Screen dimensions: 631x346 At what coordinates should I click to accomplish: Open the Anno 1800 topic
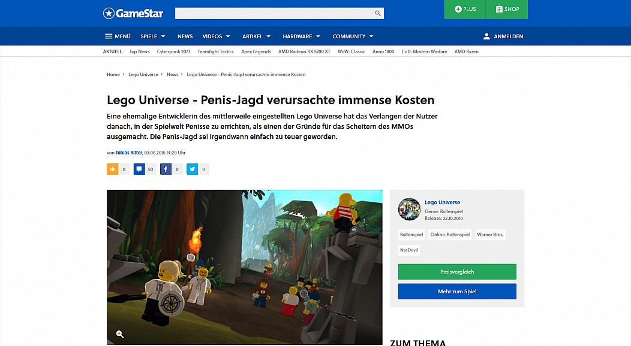pyautogui.click(x=383, y=51)
